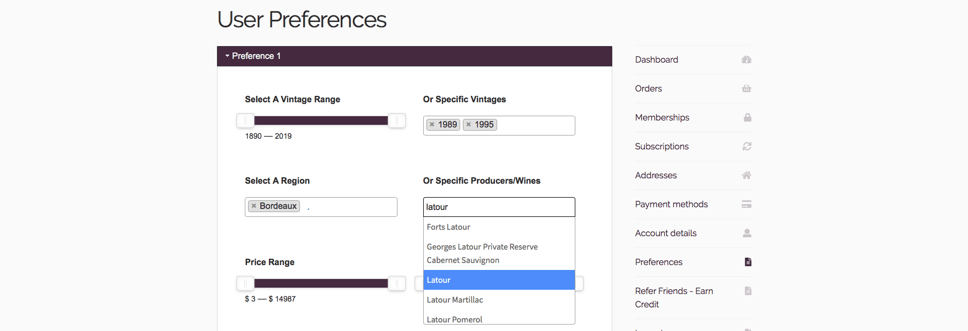Screen dimensions: 968x331
Task: Click the Subscriptions refresh icon
Action: click(747, 146)
